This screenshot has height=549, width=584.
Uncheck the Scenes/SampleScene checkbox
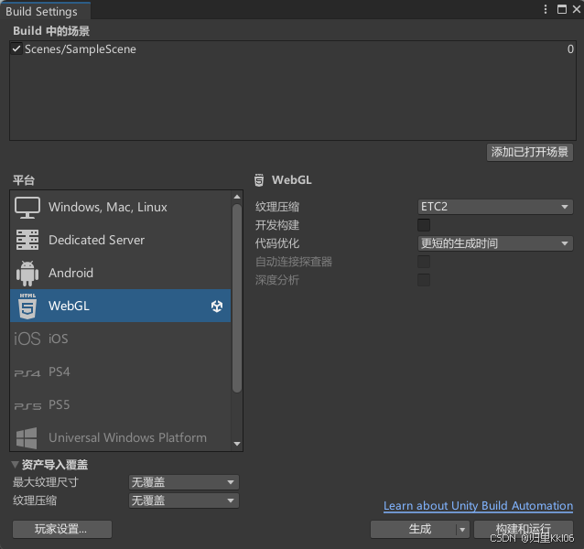[16, 48]
